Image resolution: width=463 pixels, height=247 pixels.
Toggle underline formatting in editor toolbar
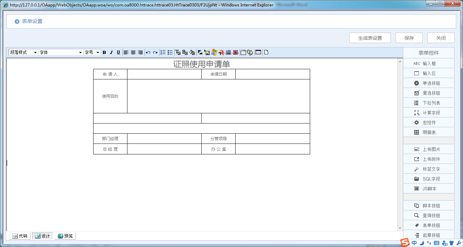coord(118,52)
